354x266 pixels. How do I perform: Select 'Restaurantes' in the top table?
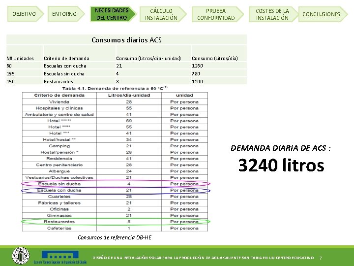[59, 81]
